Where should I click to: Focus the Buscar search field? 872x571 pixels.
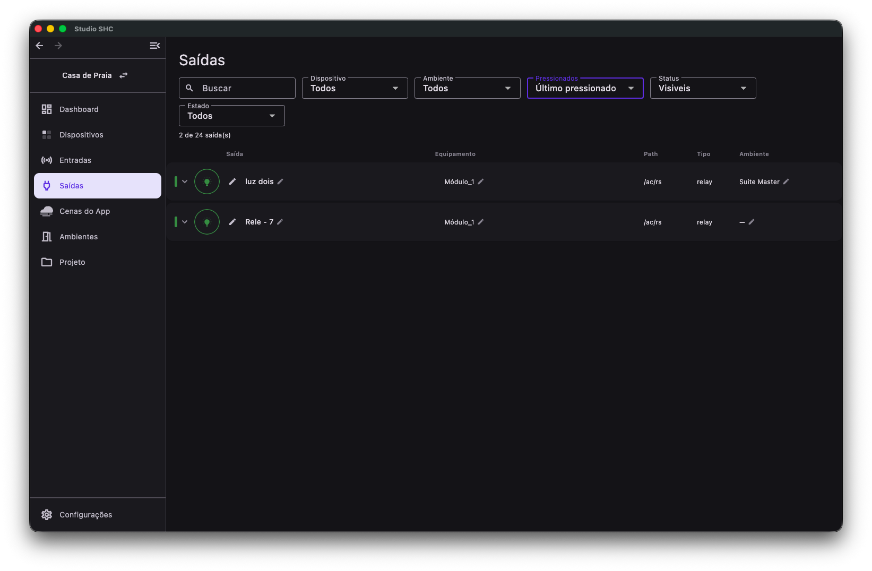237,88
